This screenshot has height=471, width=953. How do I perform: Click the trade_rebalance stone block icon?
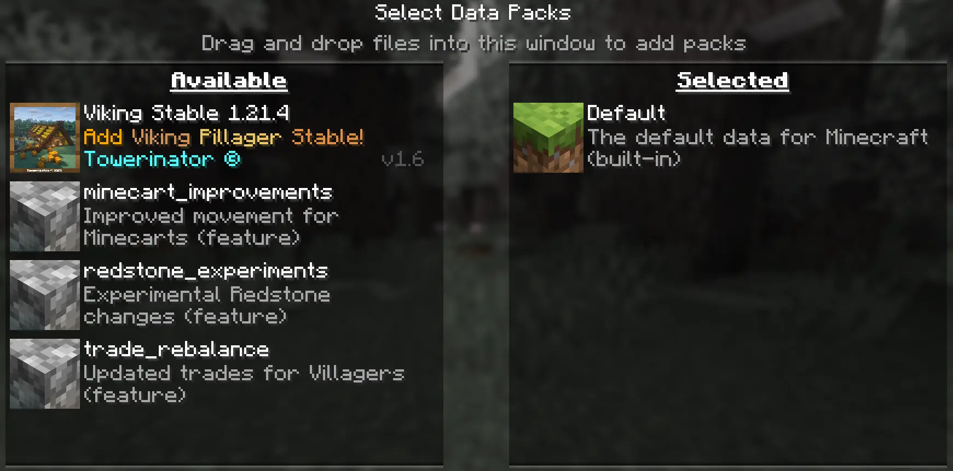[45, 374]
